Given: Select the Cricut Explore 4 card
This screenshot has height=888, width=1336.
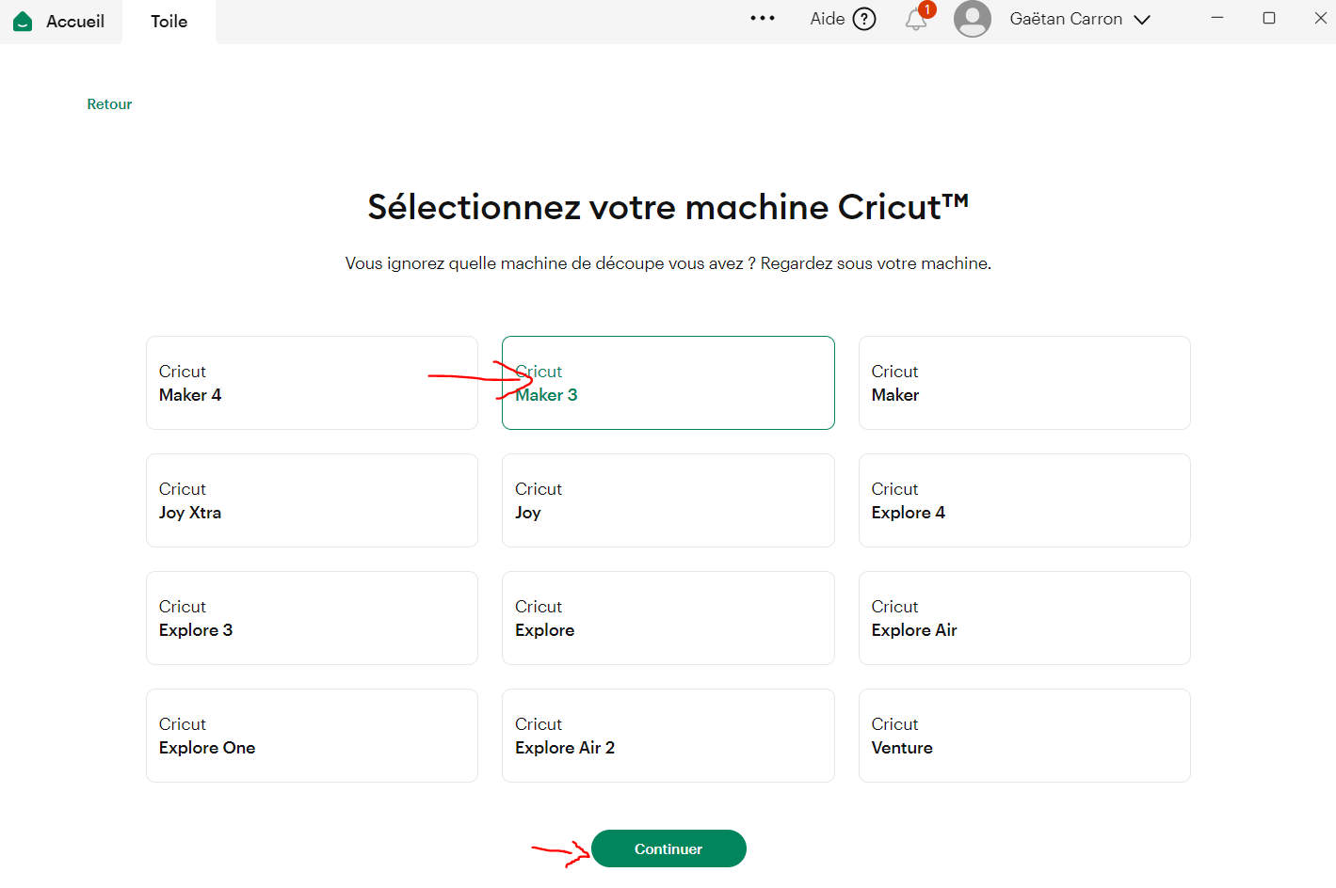Looking at the screenshot, I should coord(1024,500).
